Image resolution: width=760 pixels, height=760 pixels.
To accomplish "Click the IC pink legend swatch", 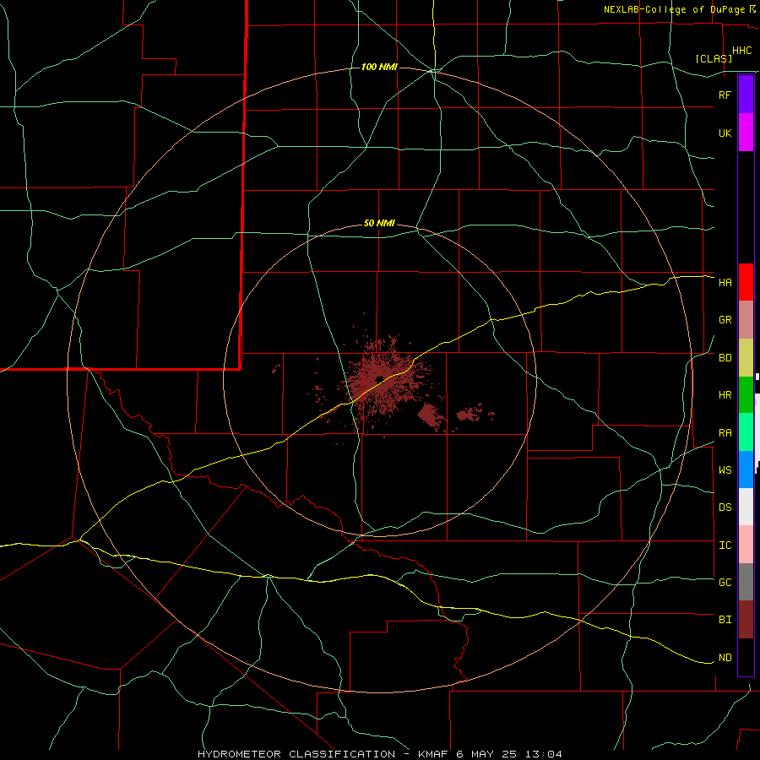I will pyautogui.click(x=746, y=545).
